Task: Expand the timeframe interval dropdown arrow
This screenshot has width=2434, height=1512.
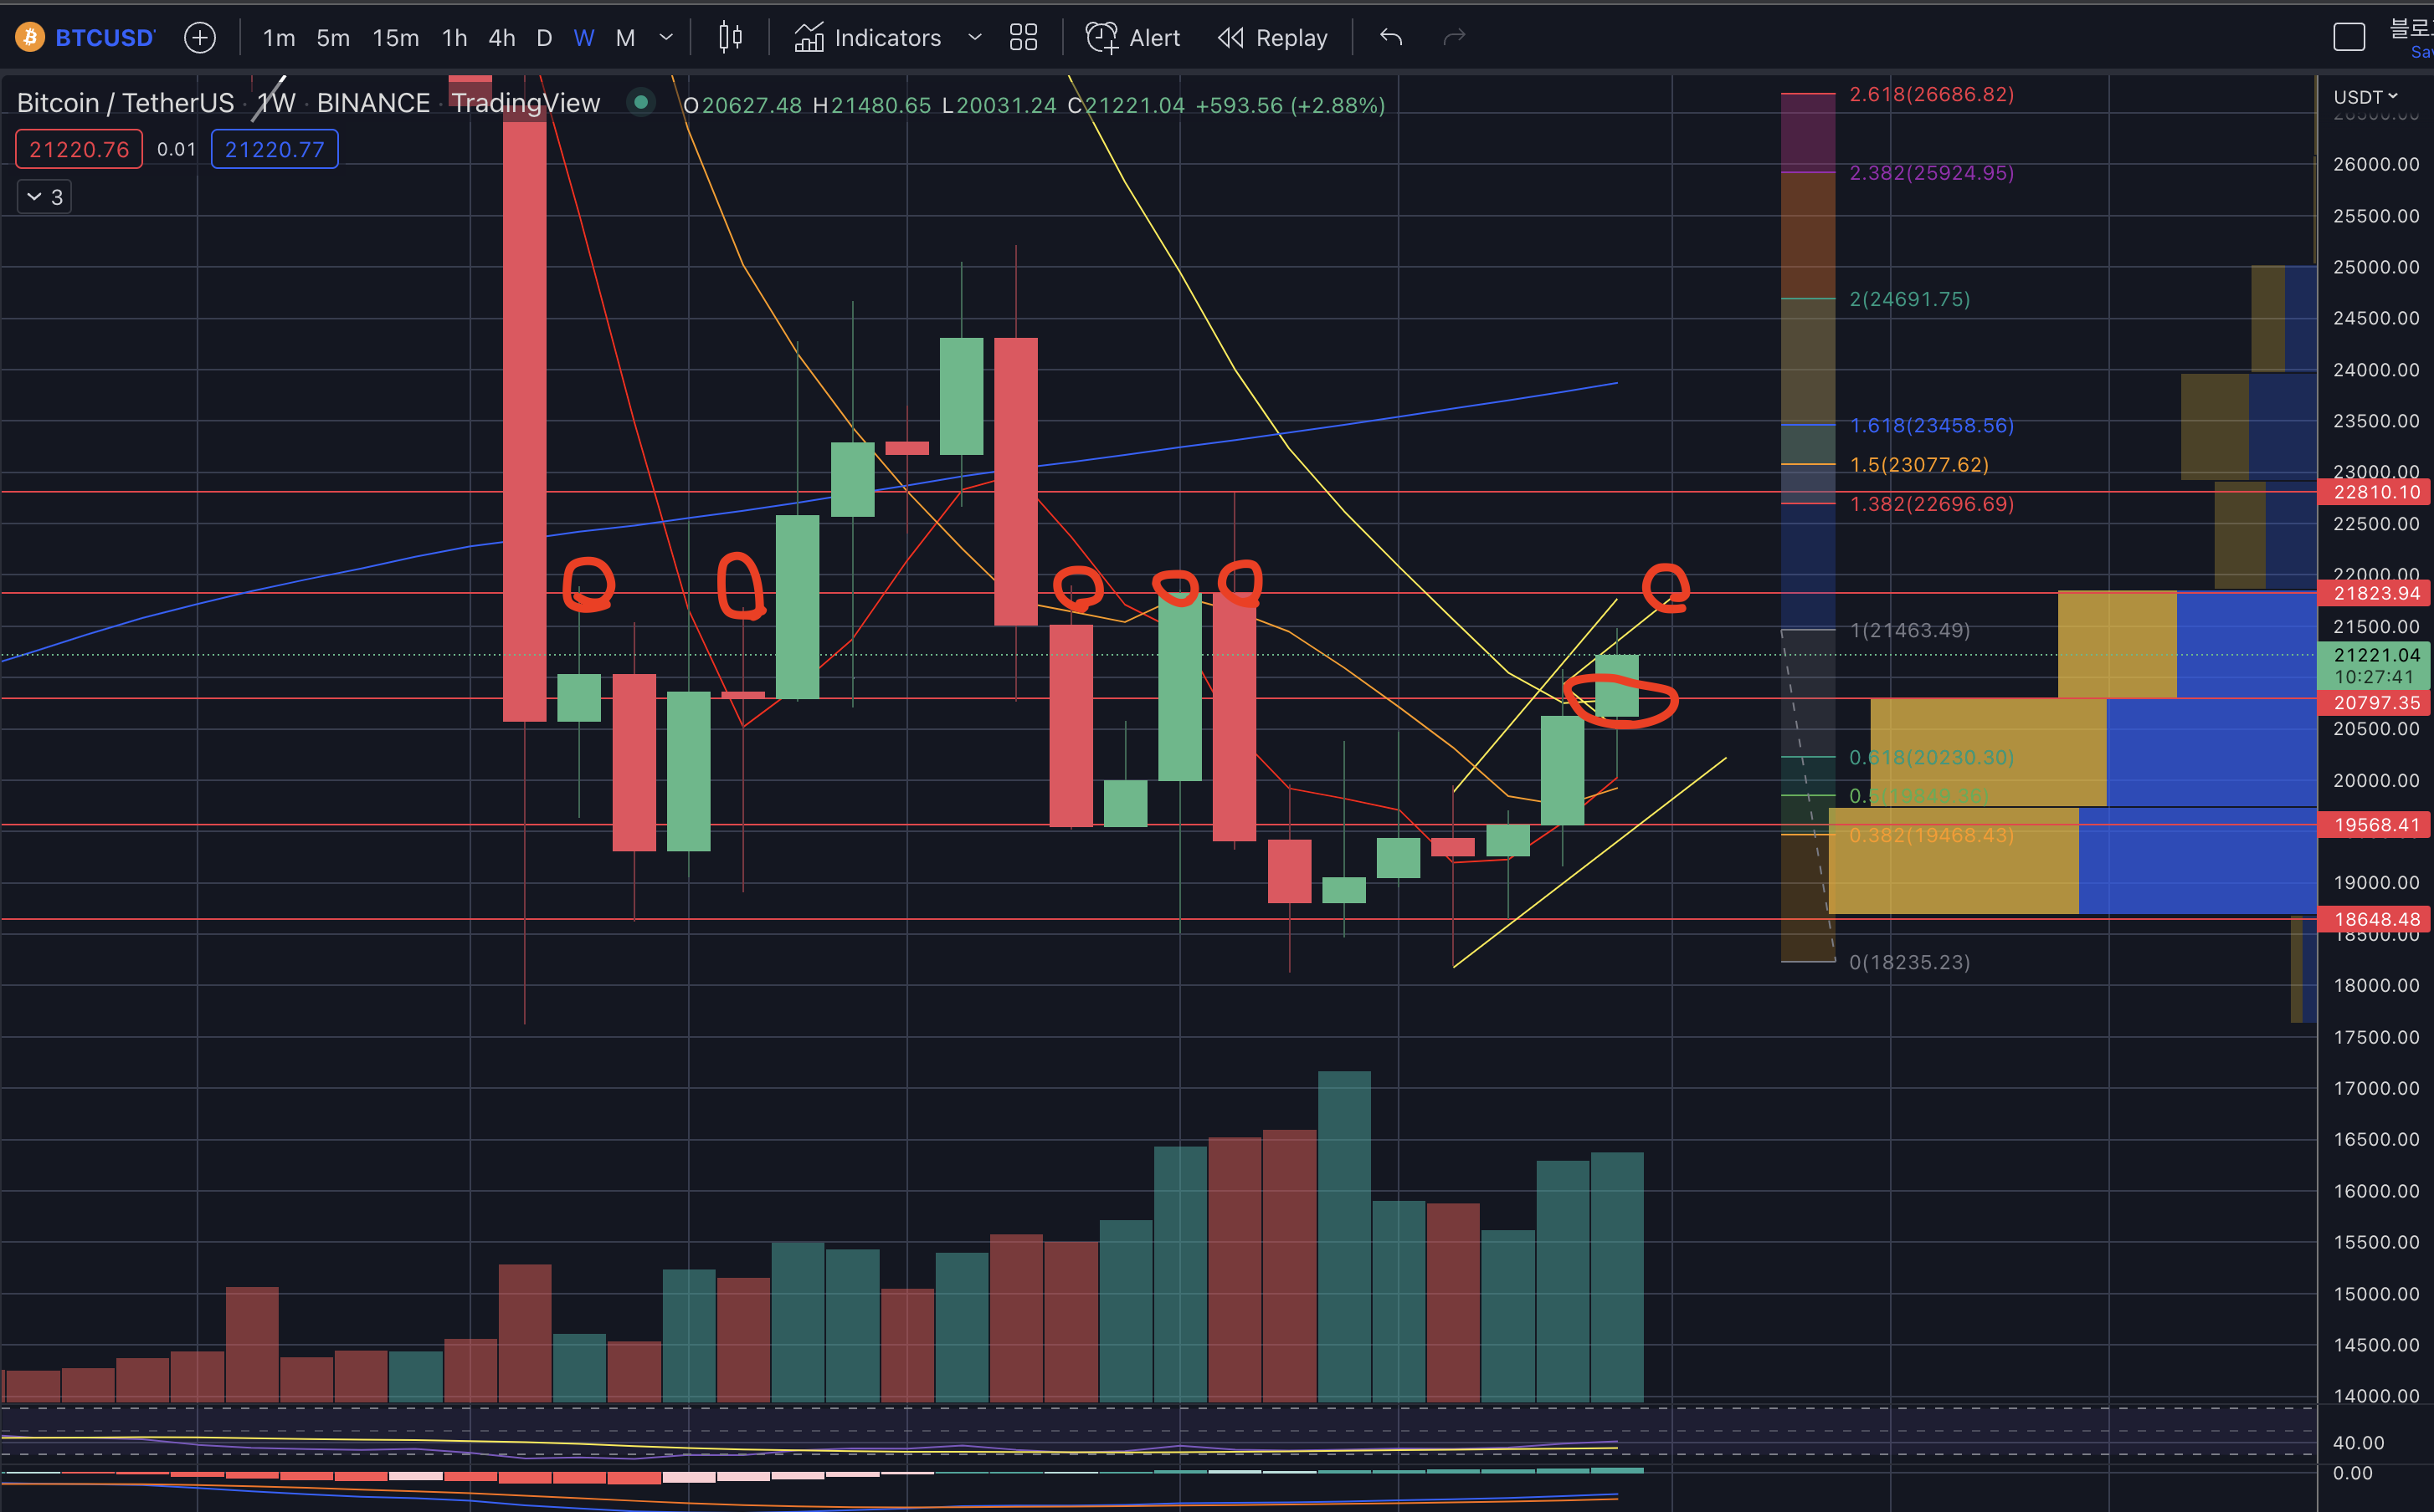Action: click(x=666, y=38)
